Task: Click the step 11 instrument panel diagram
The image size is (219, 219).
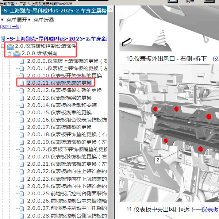Action: [169, 133]
